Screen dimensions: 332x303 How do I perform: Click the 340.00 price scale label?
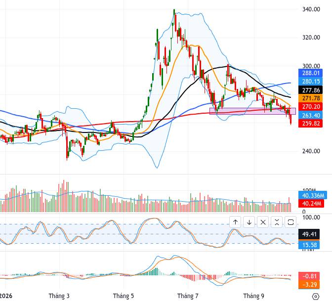click(311, 9)
